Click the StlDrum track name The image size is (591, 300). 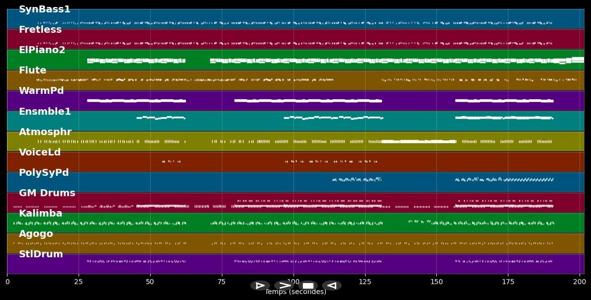point(41,254)
